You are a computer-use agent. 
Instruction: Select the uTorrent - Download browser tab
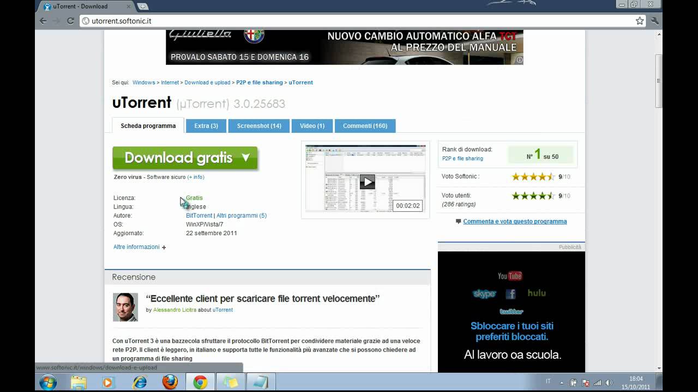(86, 7)
